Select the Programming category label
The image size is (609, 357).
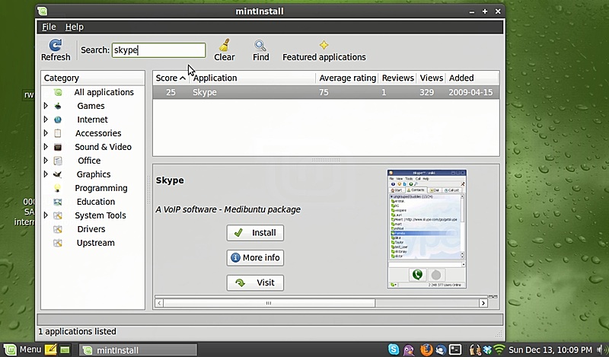click(x=101, y=188)
